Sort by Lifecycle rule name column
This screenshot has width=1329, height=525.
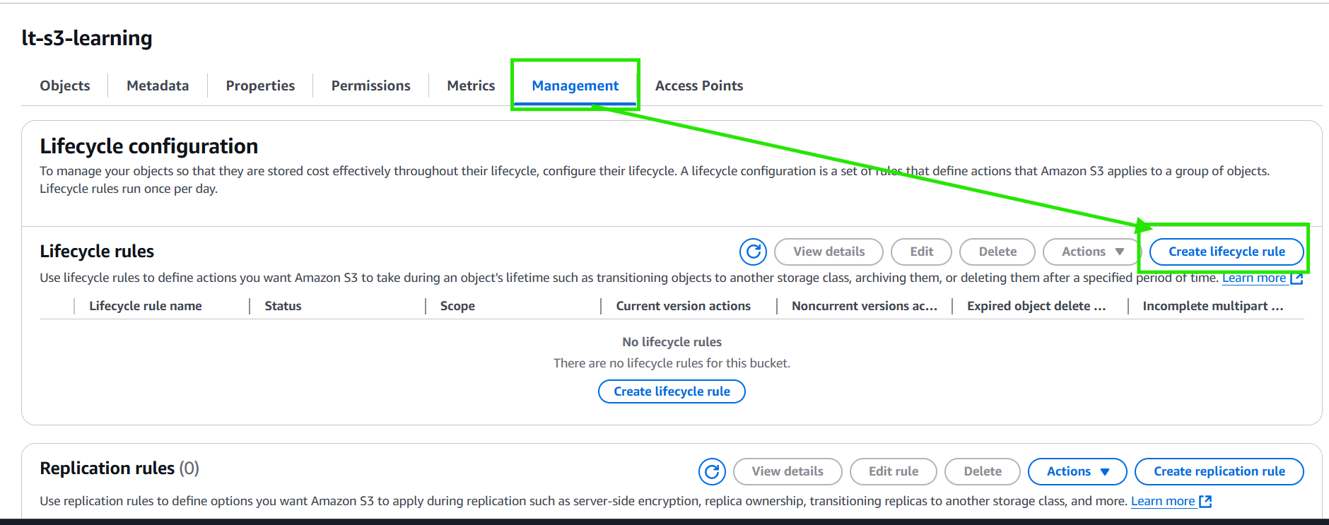[146, 306]
